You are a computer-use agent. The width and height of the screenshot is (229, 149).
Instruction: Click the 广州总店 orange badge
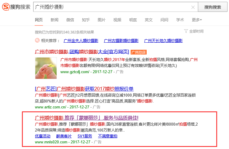pos(138,52)
